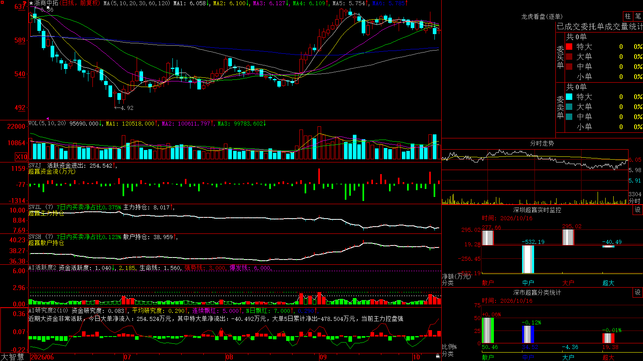Select 超大 in 深圳超赢实时监控 chart
The image size is (643, 361).
point(608,283)
